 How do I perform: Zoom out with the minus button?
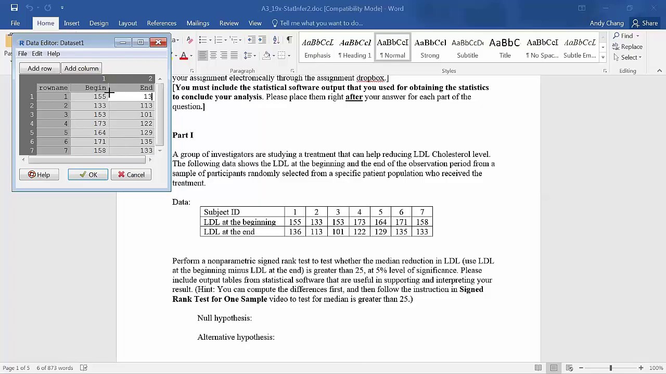(581, 368)
